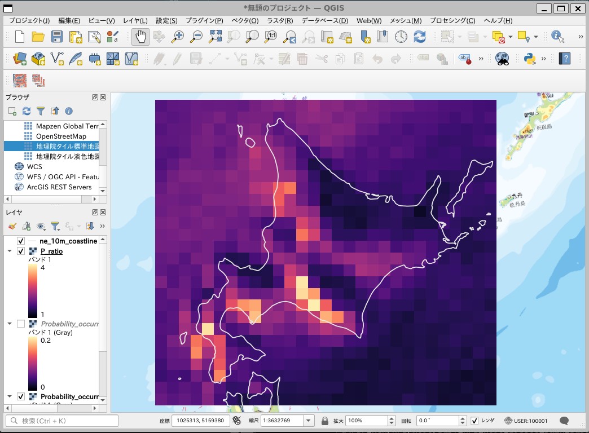Focus the 検索 (Ctrl + K) locator search bar
The image size is (589, 433).
click(x=62, y=421)
